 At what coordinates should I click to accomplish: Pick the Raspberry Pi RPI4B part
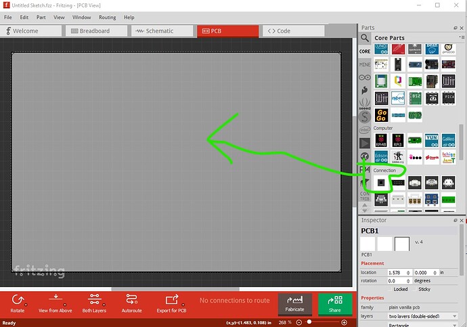click(381, 140)
